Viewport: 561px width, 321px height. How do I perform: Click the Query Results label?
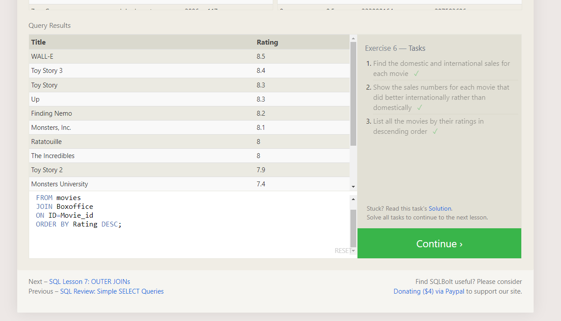click(x=49, y=26)
